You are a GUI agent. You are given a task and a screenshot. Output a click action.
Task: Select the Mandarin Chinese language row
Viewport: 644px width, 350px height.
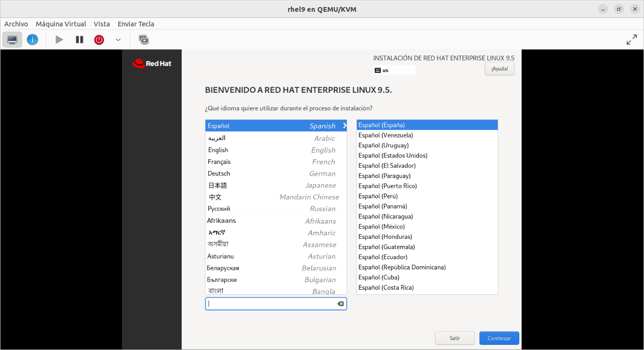[276, 197]
